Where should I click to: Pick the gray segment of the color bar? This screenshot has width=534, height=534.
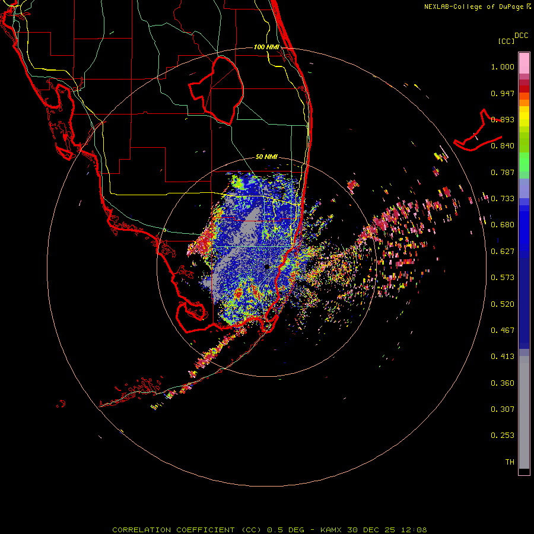[524, 412]
